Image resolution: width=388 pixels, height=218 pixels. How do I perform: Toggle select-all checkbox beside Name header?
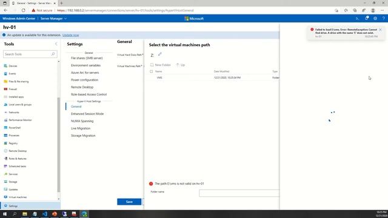[x=152, y=71]
